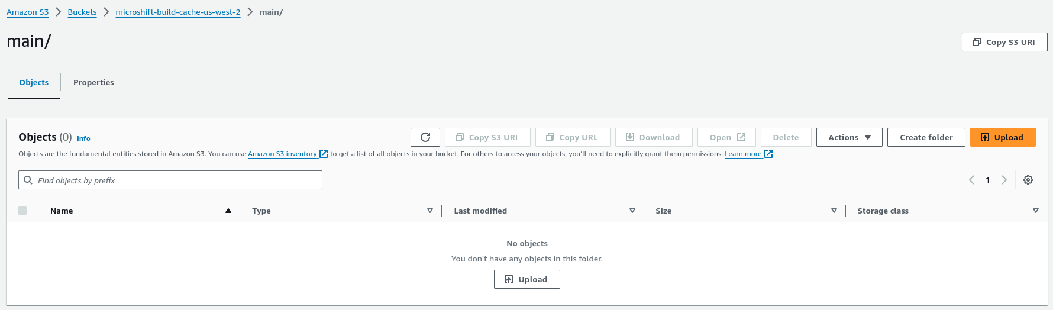Image resolution: width=1053 pixels, height=310 pixels.
Task: Open the microshift-build-cache-us-west-2 breadcrumb
Action: click(x=178, y=12)
